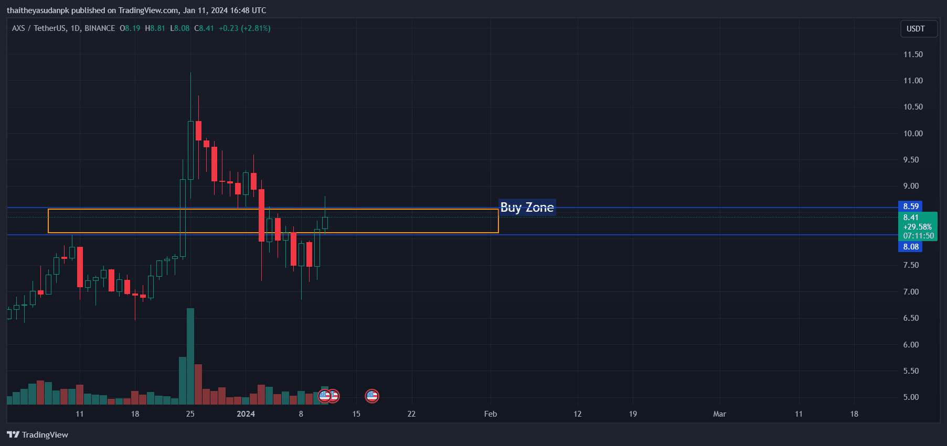Image resolution: width=947 pixels, height=446 pixels.
Task: Click the Mar label on the time axis
Action: tap(719, 414)
